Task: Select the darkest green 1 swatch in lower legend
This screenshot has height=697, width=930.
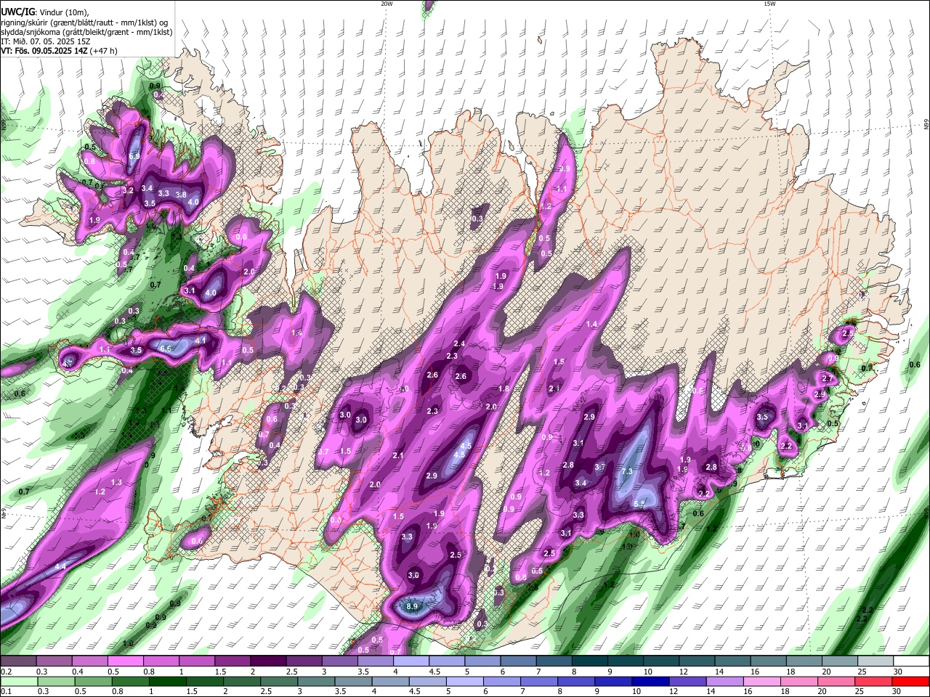Action: [168, 681]
